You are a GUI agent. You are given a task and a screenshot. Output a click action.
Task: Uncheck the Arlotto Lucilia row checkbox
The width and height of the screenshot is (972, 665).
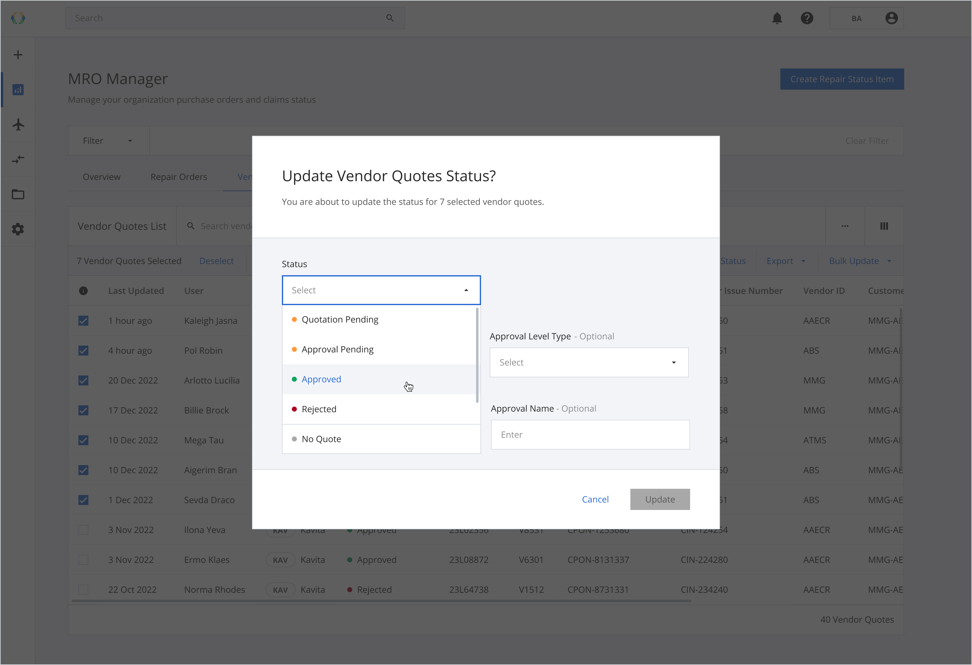(x=83, y=380)
